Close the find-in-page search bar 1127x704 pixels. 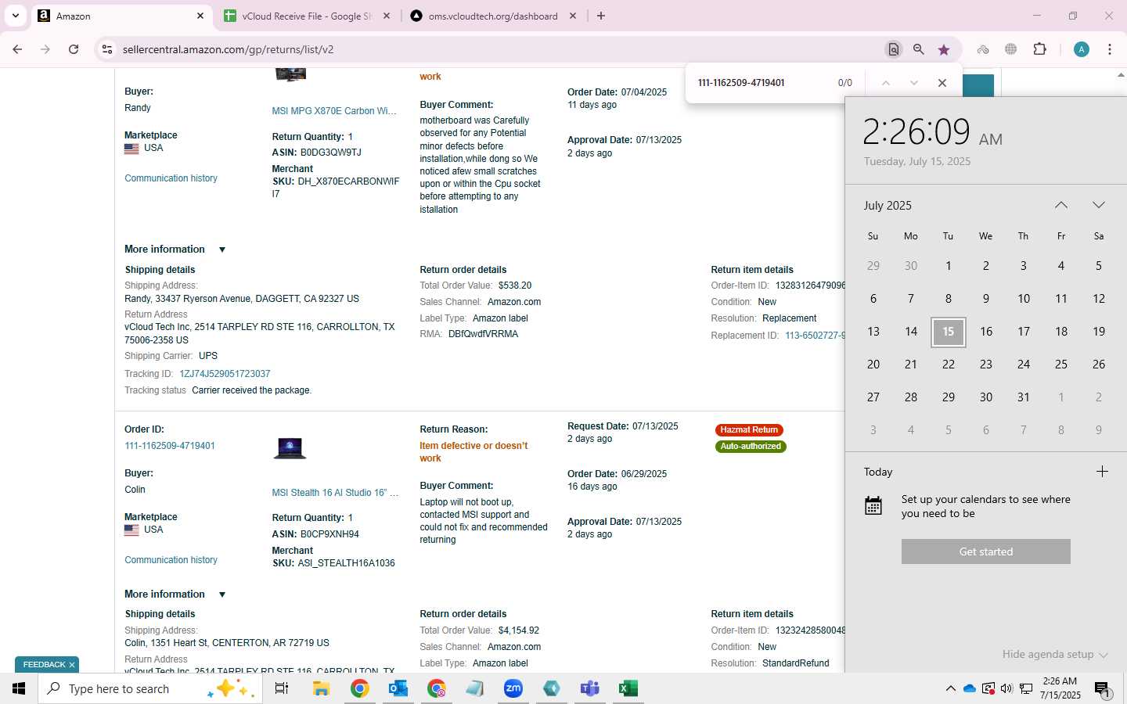tap(942, 83)
